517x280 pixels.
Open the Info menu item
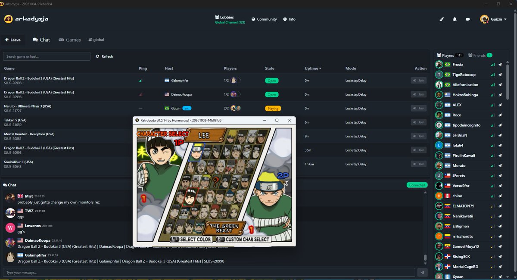click(x=290, y=19)
